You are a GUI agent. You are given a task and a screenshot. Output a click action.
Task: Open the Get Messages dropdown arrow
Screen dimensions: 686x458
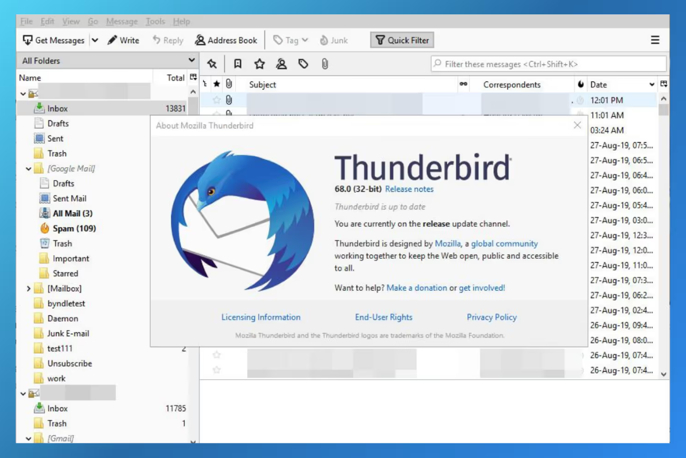coord(94,40)
